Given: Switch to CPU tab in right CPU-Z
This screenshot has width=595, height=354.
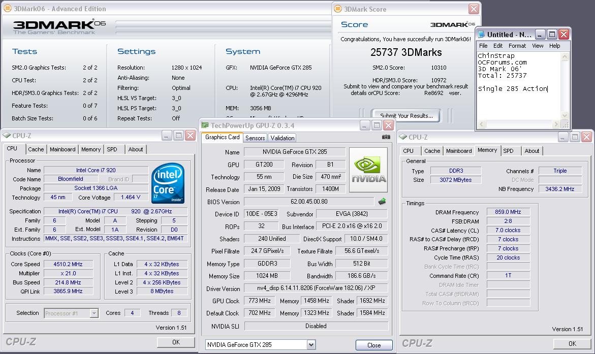Looking at the screenshot, I should coord(409,151).
